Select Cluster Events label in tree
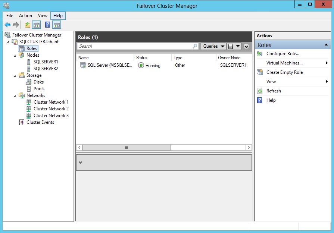This screenshot has height=233, width=334. tap(40, 122)
